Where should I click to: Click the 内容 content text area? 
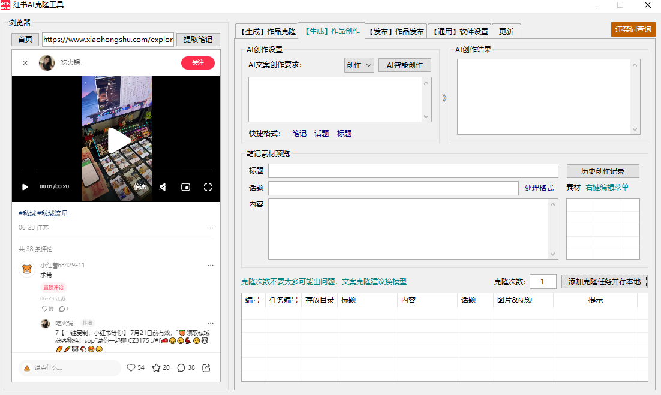pyautogui.click(x=413, y=228)
